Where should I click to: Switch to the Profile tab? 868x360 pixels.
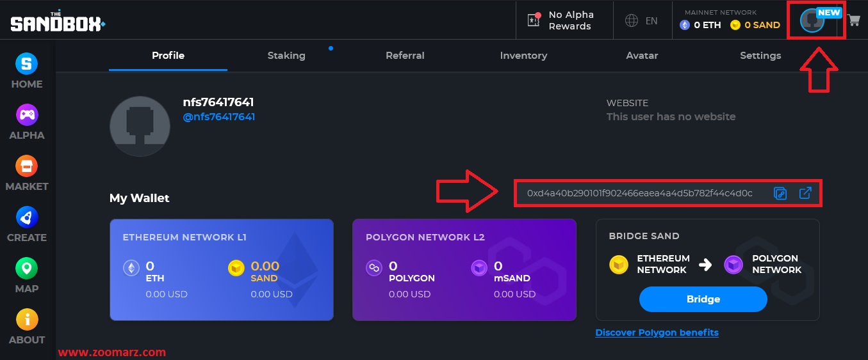(x=168, y=56)
